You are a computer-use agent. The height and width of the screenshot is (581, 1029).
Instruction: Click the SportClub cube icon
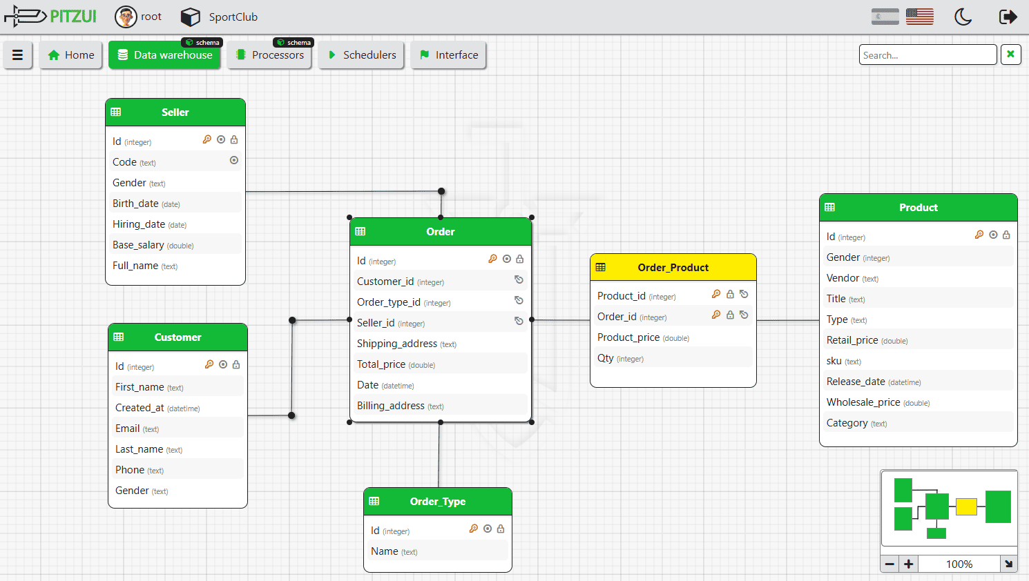[191, 17]
